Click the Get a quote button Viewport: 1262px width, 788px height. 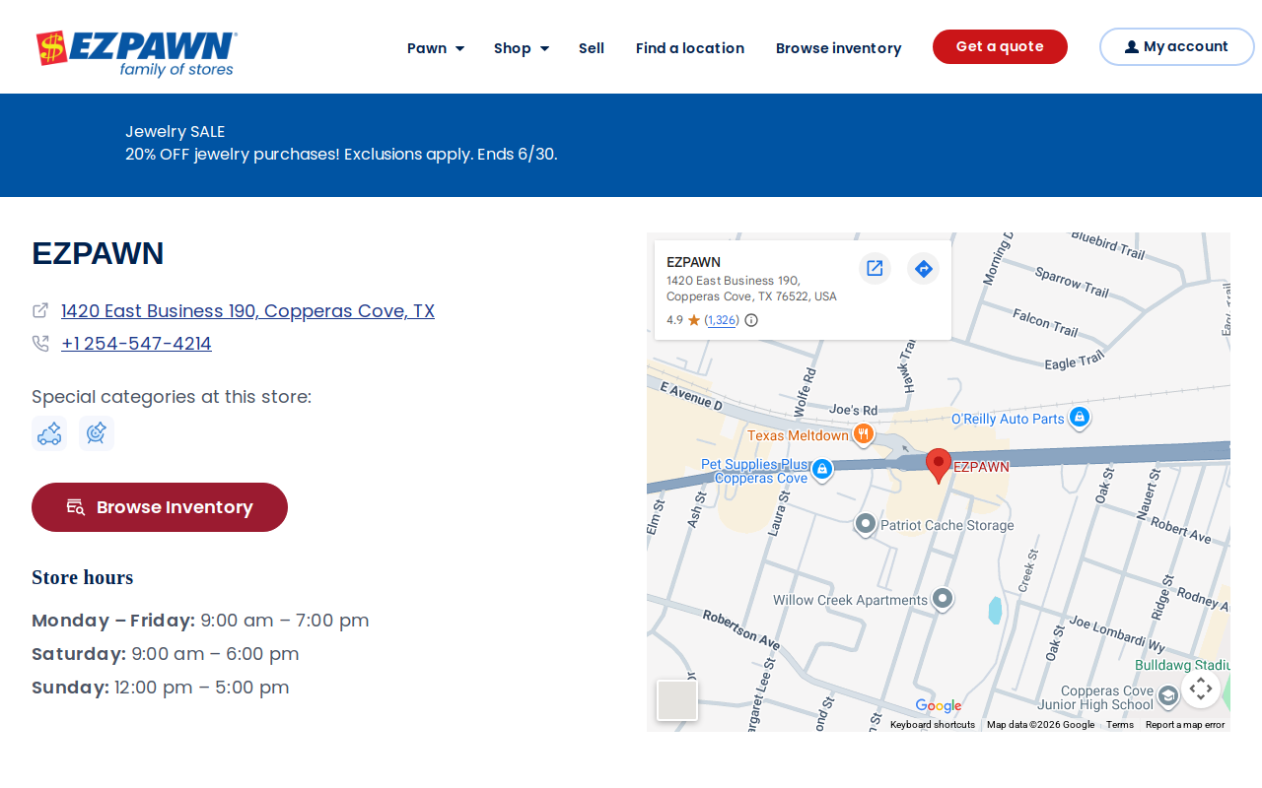[x=1000, y=46]
